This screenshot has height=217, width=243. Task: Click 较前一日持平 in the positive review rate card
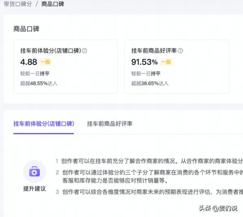click(x=146, y=74)
